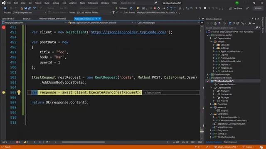The image size is (266, 149).
Task: Click Sync with Active Document in Solution Explorer
Action: tap(230, 23)
